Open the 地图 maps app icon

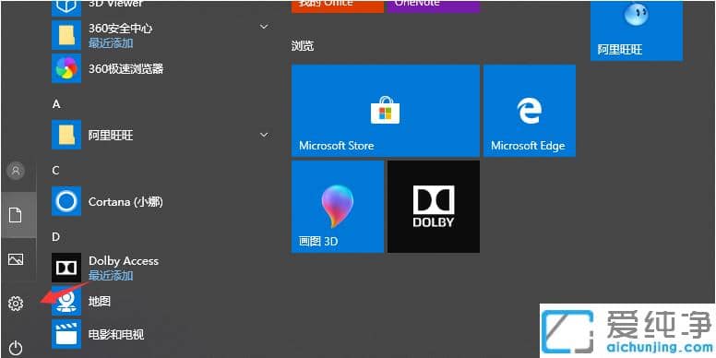pos(66,302)
